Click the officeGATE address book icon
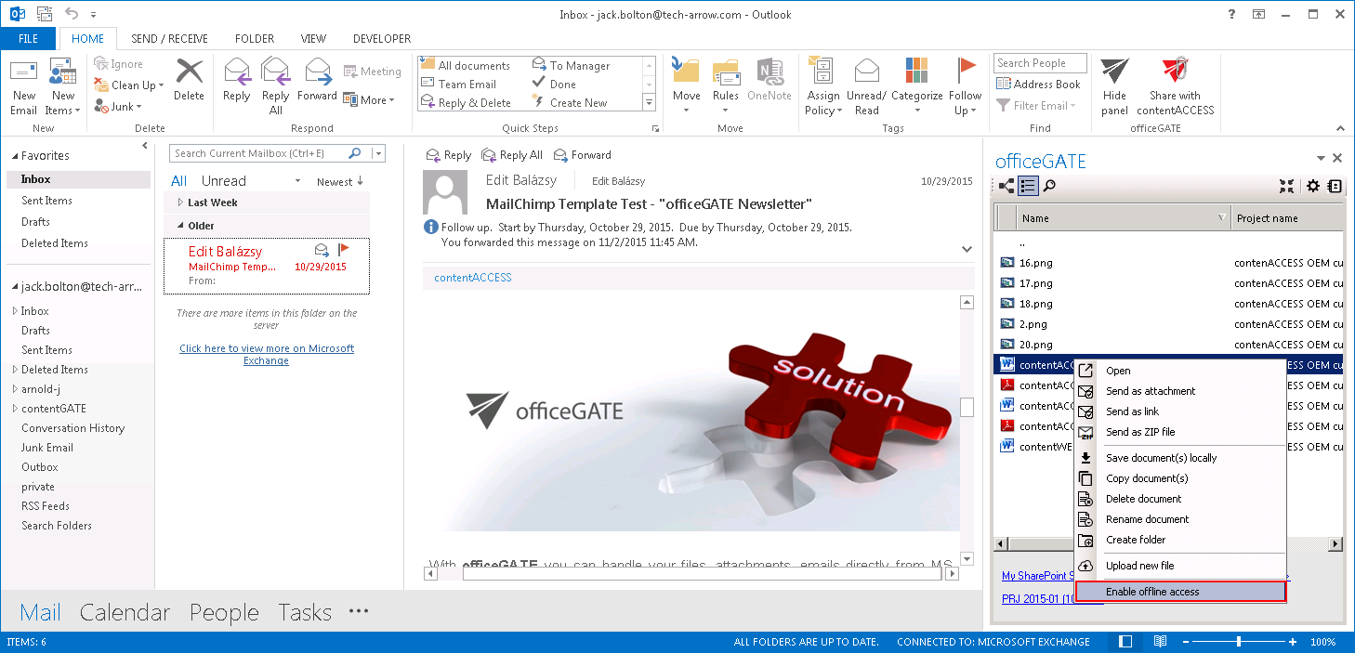Viewport: 1355px width, 653px height. (x=1335, y=186)
